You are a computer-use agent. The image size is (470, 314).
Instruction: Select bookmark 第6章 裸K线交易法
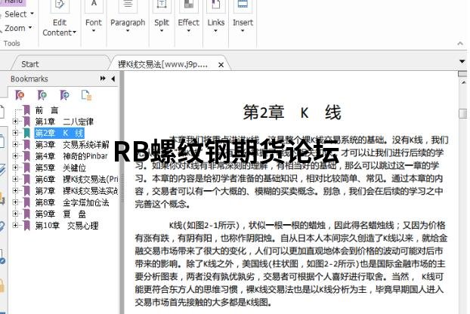pyautogui.click(x=77, y=180)
